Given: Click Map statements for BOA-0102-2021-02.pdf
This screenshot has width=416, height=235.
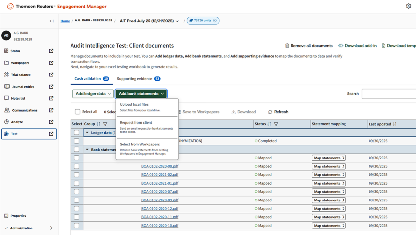Looking at the screenshot, I should pyautogui.click(x=329, y=175).
